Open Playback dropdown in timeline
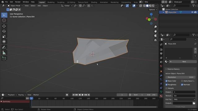The width and height of the screenshot is (198, 111). click(x=12, y=95)
